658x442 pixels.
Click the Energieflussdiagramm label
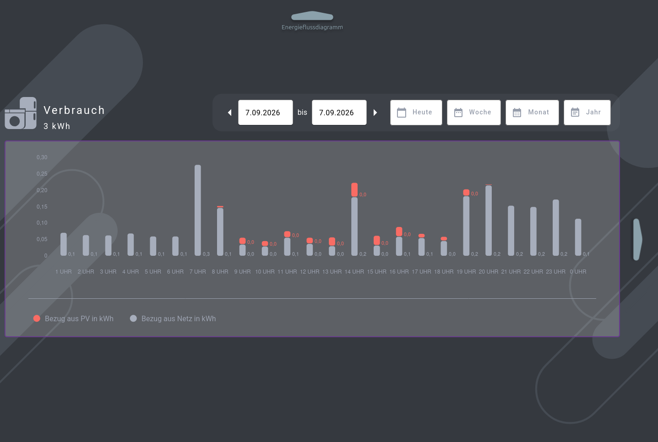click(312, 27)
